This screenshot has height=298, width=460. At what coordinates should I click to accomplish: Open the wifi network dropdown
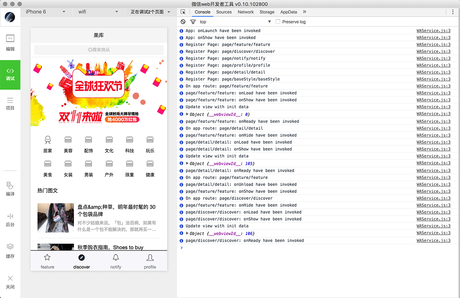click(x=99, y=12)
